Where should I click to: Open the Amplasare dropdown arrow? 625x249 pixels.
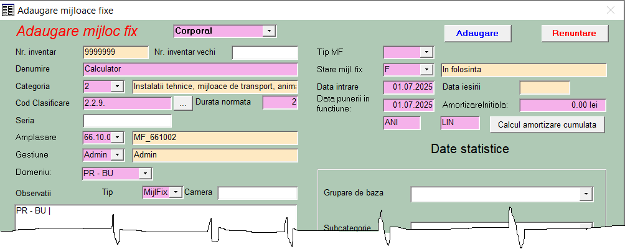point(117,138)
